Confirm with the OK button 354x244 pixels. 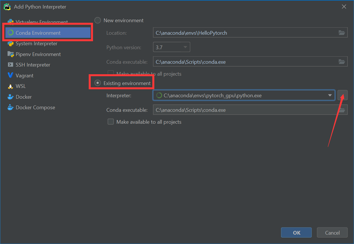point(296,233)
